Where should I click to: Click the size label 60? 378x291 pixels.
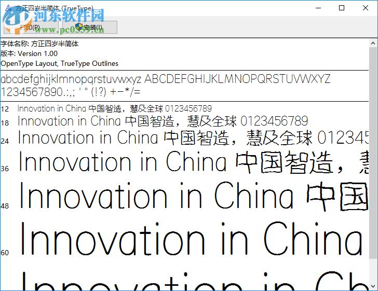point(5,253)
